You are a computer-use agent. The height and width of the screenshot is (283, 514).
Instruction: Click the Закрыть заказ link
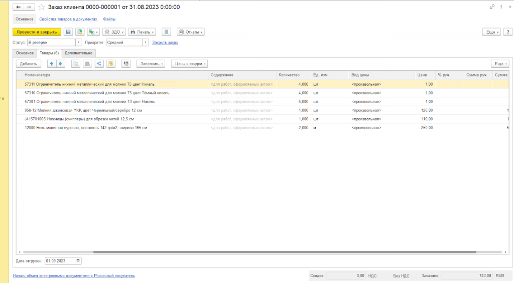click(x=165, y=43)
